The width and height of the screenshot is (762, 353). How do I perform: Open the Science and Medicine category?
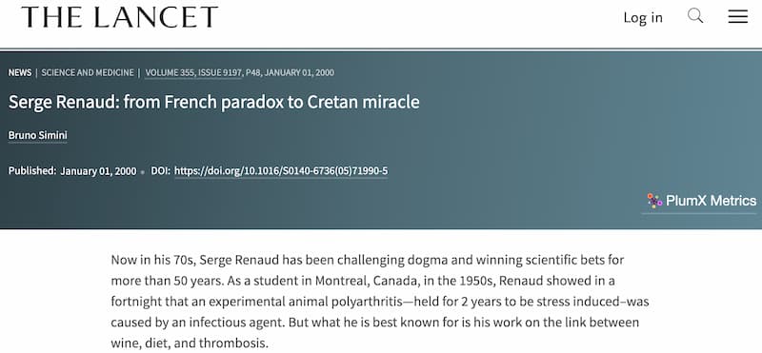pos(88,73)
